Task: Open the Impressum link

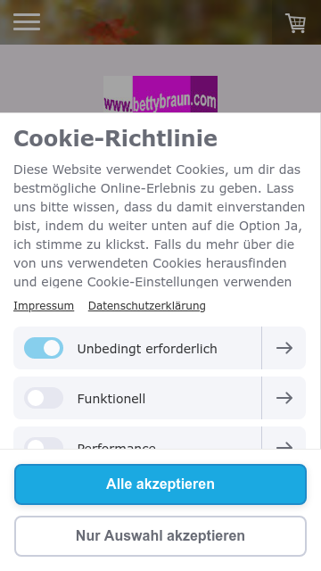Action: pyautogui.click(x=44, y=306)
